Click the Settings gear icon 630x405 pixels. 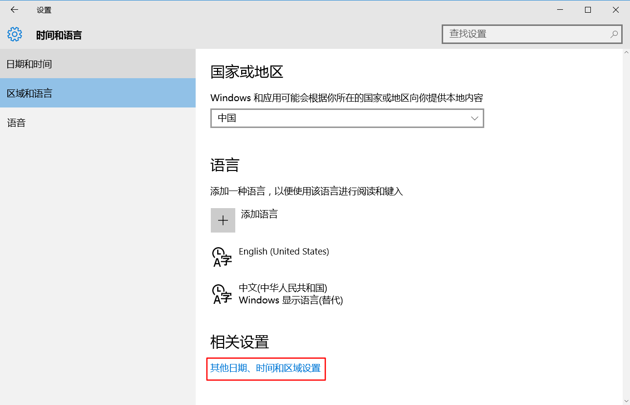[15, 34]
